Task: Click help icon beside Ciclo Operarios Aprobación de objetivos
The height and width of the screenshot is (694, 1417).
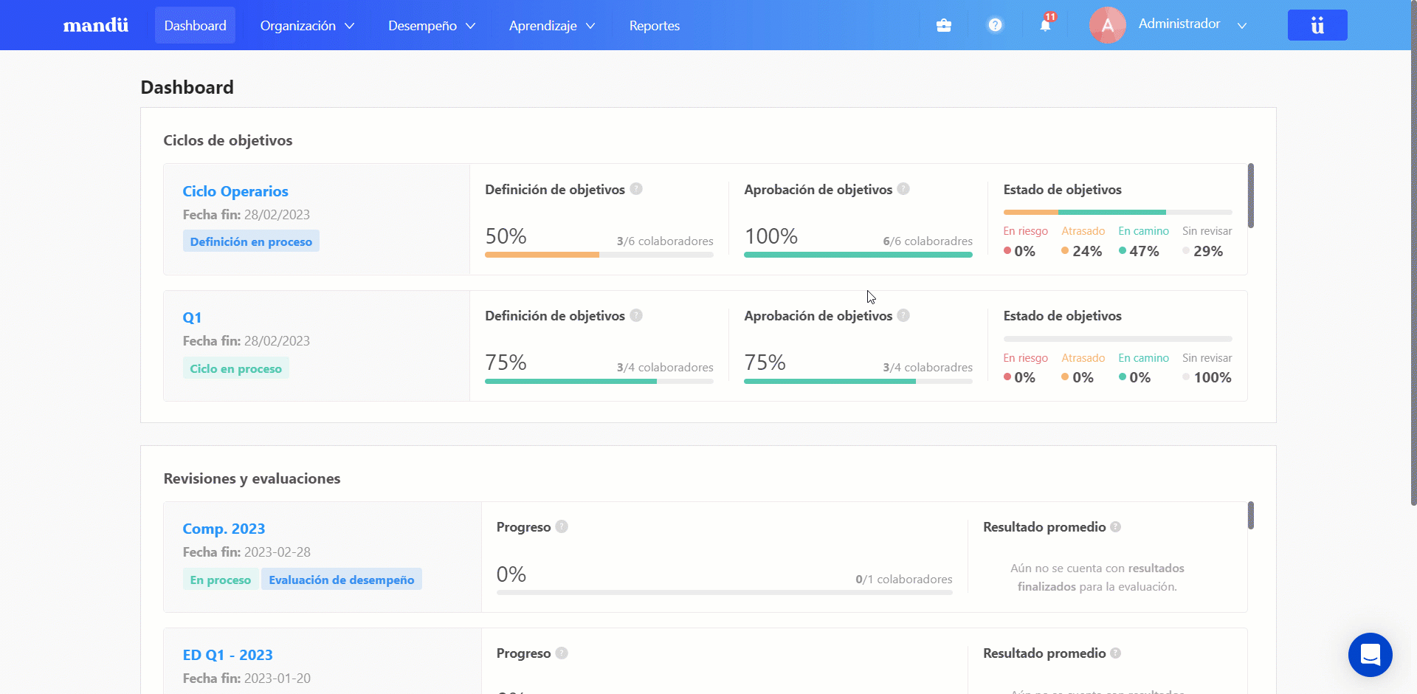Action: pos(903,189)
